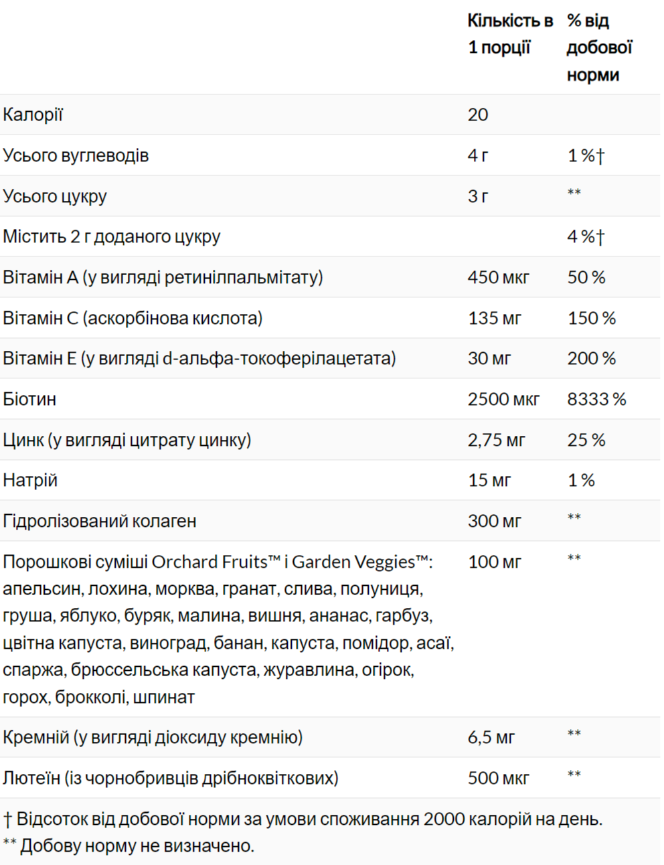Click the "Усього вуглеводів" row label
This screenshot has width=664, height=865.
(76, 155)
